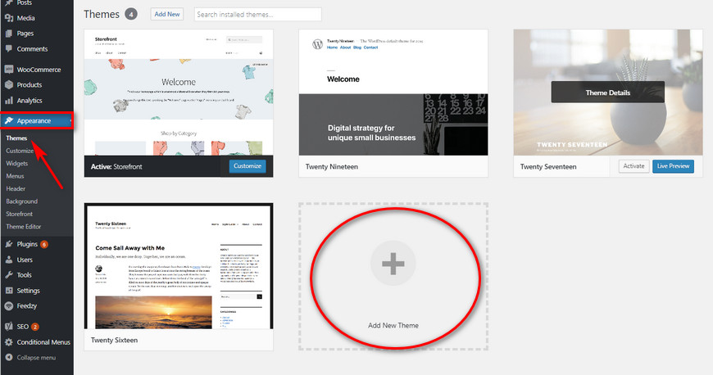Image resolution: width=713 pixels, height=375 pixels.
Task: Click the Yoast SEO icon
Action: 9,326
